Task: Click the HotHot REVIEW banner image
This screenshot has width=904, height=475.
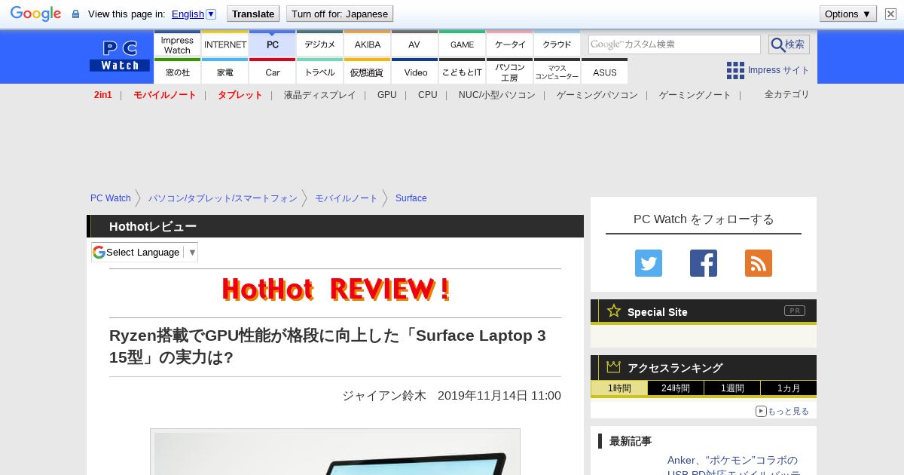Action: 335,290
